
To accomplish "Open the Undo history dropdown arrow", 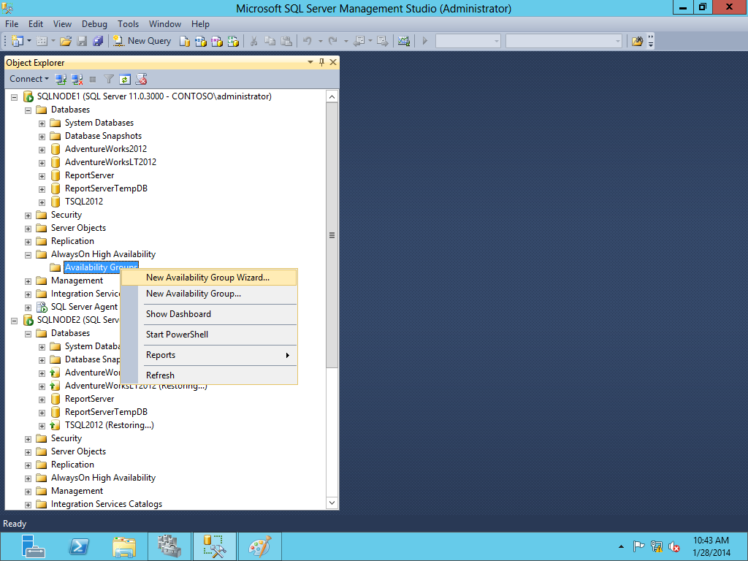I will 320,41.
